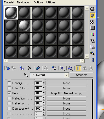Open the Material/Map Navigator icon
This screenshot has width=104, height=119.
(x=92, y=60)
